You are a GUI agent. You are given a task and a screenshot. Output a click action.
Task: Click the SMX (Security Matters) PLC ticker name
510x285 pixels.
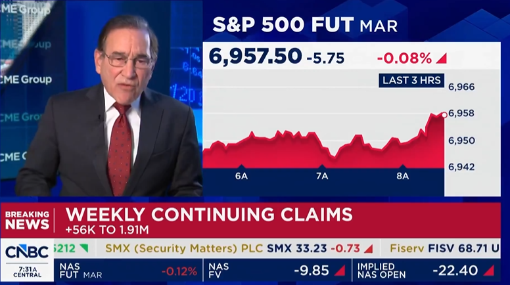180,250
